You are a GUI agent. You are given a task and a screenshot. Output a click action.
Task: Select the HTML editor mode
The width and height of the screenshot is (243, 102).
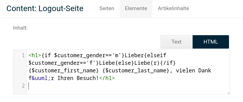(211, 42)
